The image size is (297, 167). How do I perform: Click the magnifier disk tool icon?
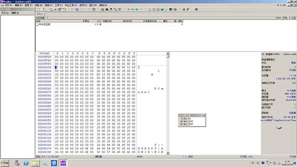[x=166, y=9]
